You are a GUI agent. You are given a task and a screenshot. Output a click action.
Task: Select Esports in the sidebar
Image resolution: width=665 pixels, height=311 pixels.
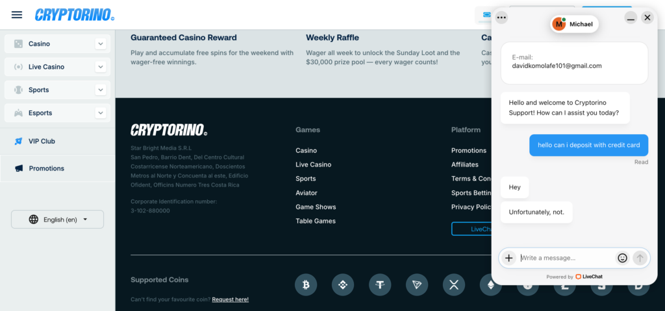tap(40, 113)
